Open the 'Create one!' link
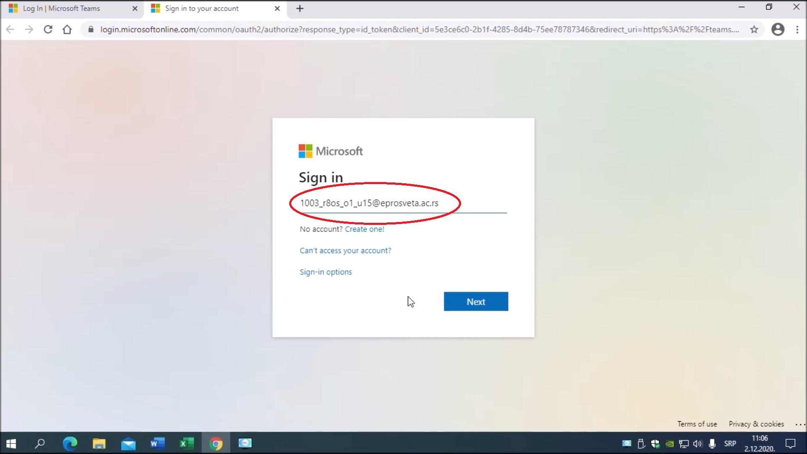This screenshot has height=454, width=807. pos(364,229)
